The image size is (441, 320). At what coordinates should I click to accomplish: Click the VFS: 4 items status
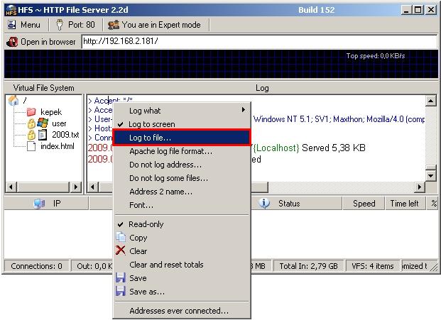tap(373, 266)
